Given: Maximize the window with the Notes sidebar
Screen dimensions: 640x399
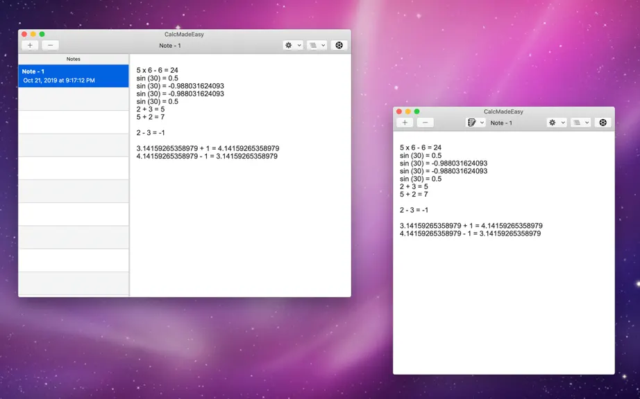Looking at the screenshot, I should tap(42, 34).
